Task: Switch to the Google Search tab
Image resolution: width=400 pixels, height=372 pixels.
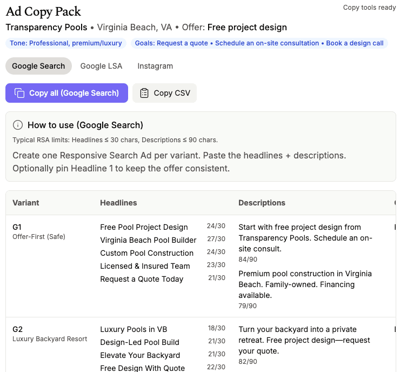Action: pos(38,66)
